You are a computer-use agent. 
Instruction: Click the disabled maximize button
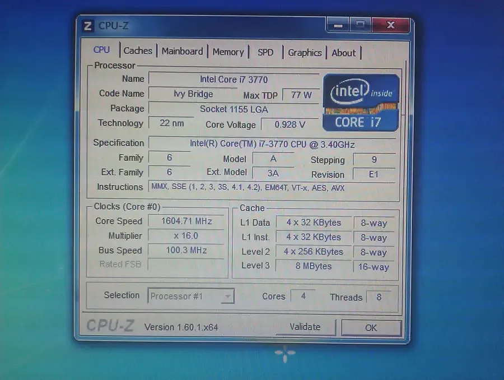(360, 25)
